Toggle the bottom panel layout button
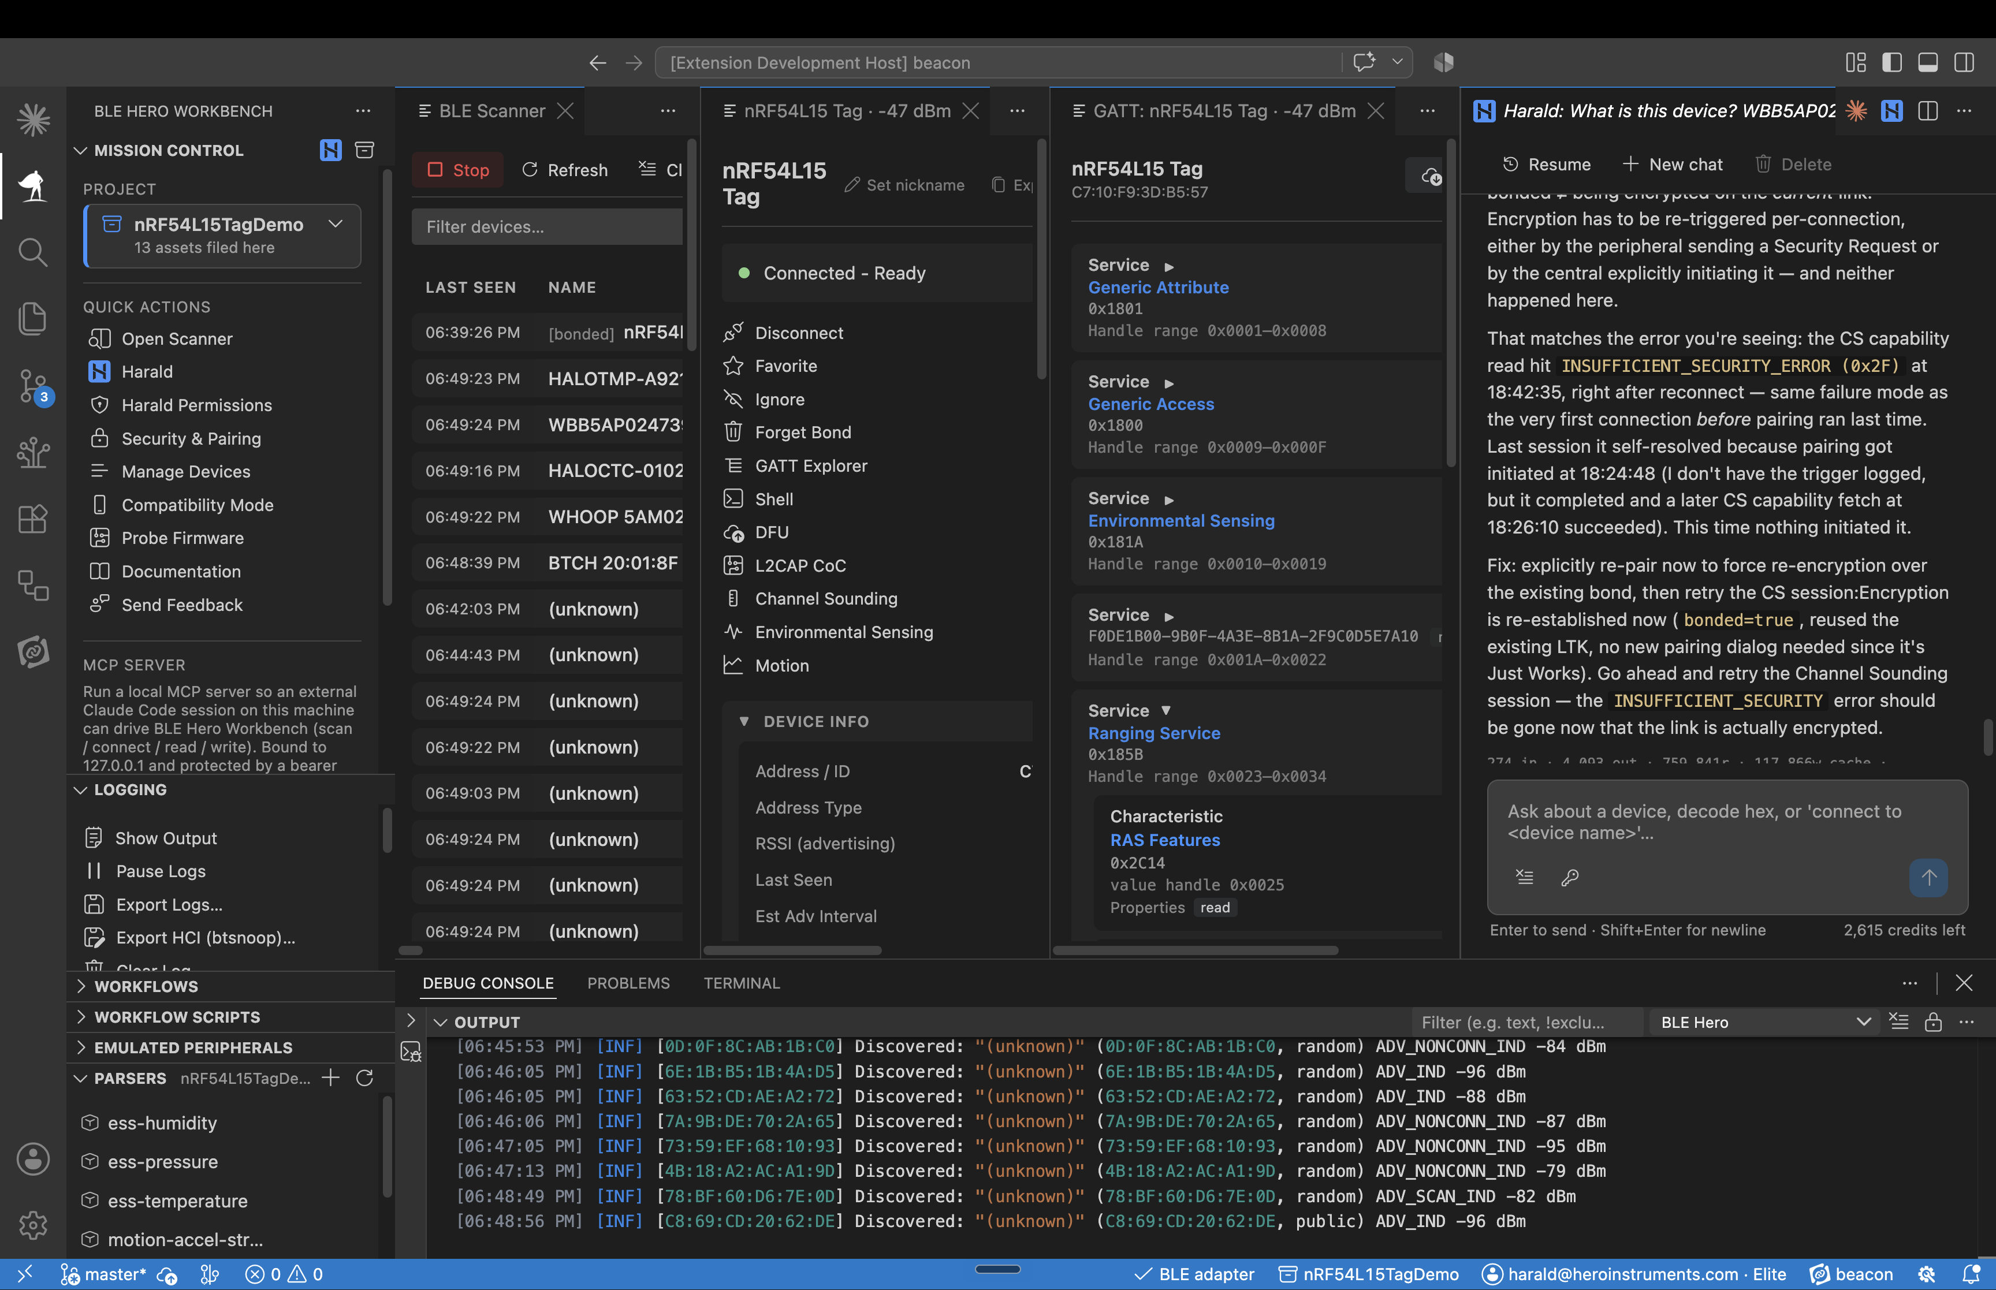Screen dimensions: 1996x1290 point(1928,63)
